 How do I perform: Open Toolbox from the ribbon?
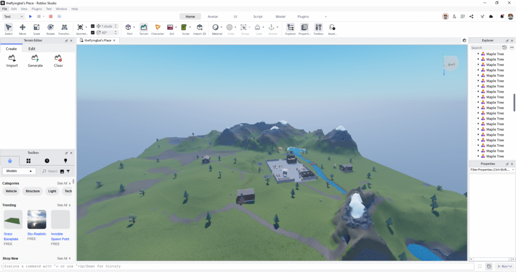pyautogui.click(x=318, y=29)
